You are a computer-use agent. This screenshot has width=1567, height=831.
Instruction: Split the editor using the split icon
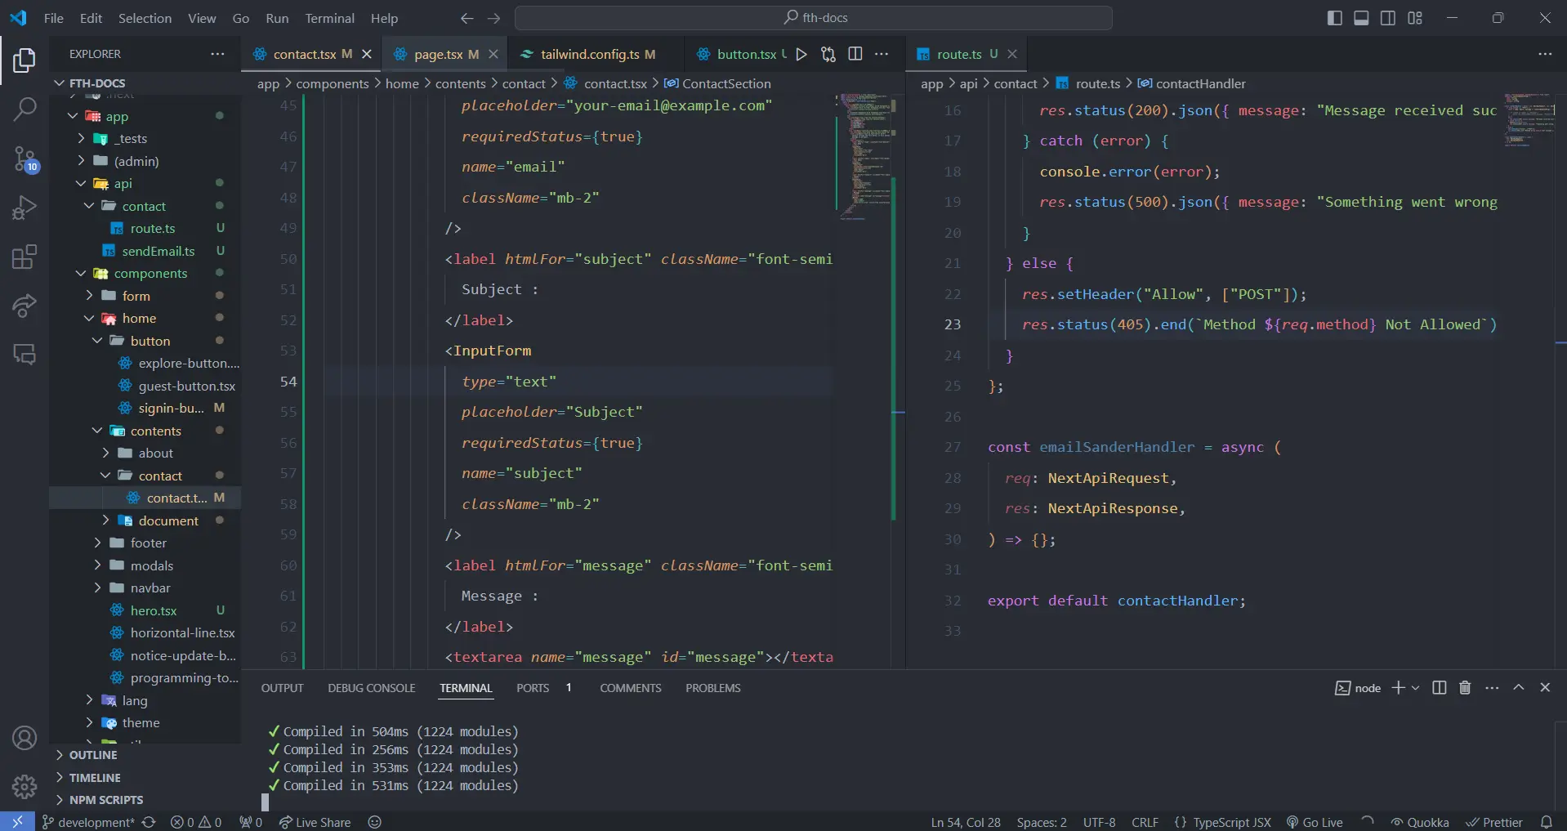(x=855, y=54)
